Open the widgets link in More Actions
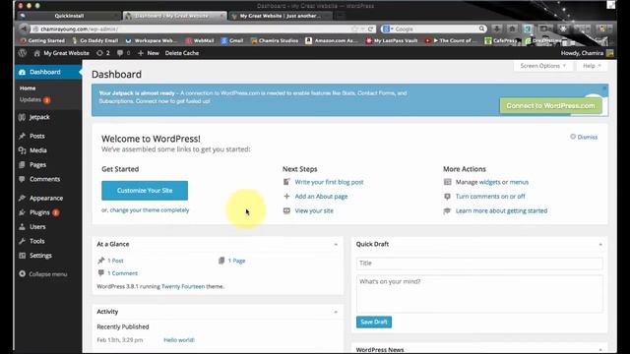This screenshot has height=354, width=630. point(490,182)
